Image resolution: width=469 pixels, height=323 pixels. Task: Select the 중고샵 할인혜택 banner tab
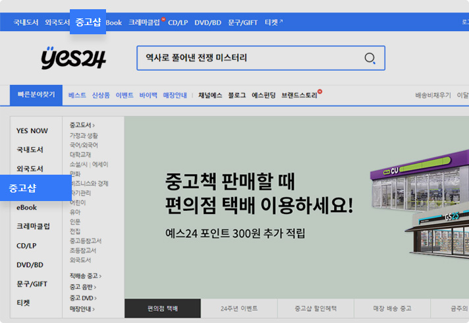316,308
